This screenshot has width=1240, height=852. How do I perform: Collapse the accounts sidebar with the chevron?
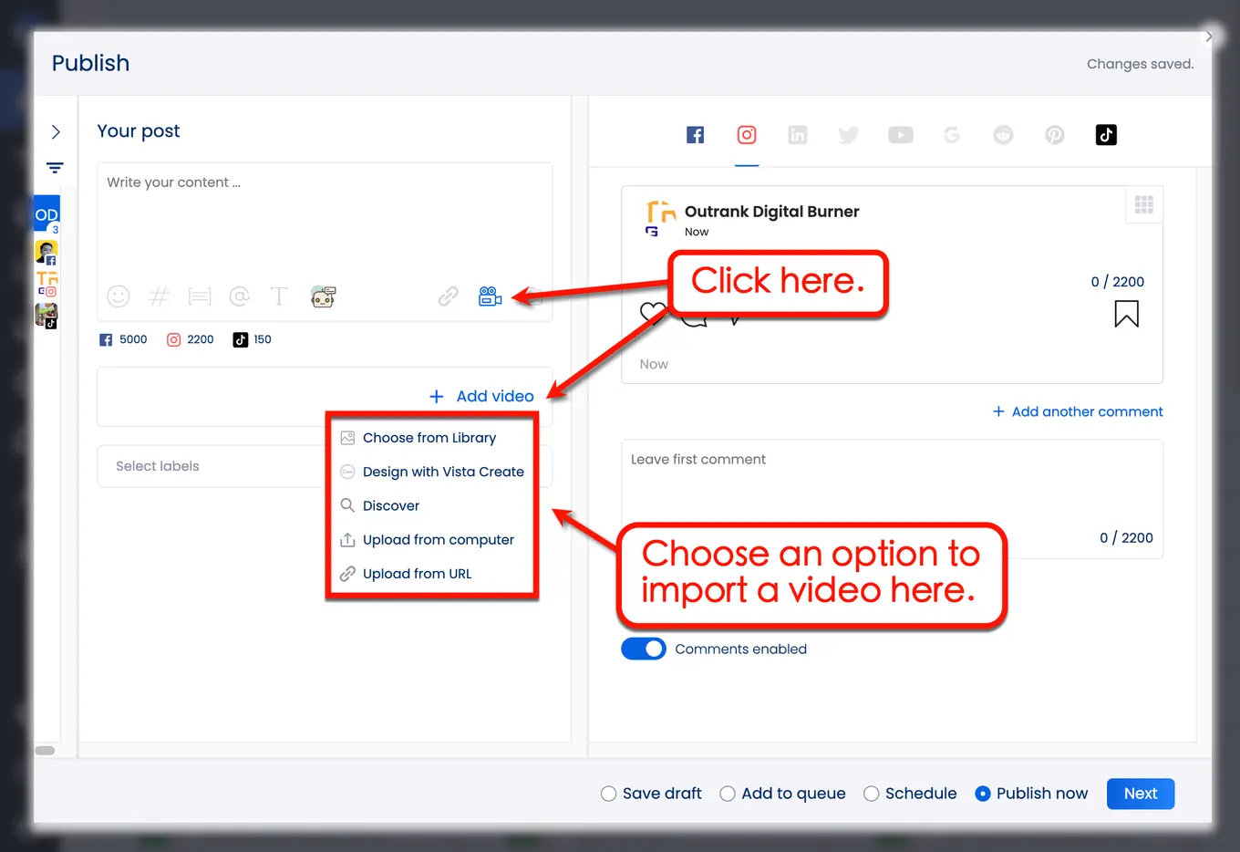tap(56, 131)
